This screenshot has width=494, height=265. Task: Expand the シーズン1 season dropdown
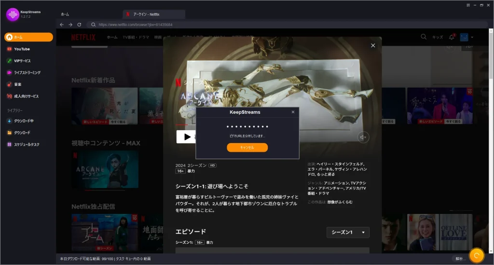[348, 232]
